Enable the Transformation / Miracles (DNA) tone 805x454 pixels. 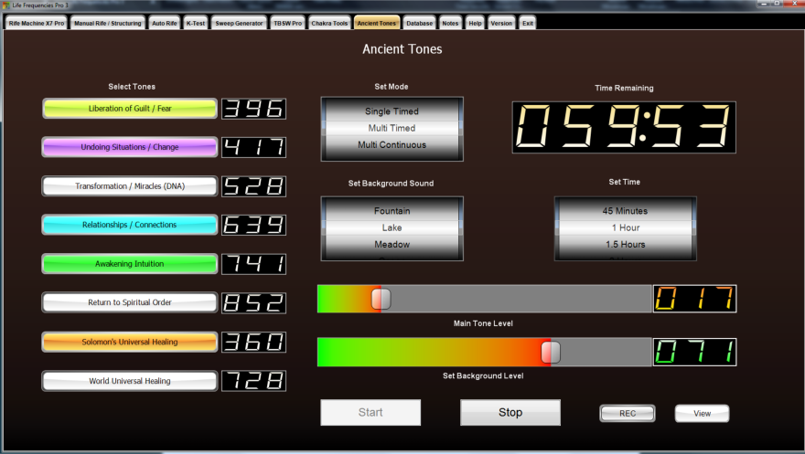(130, 186)
